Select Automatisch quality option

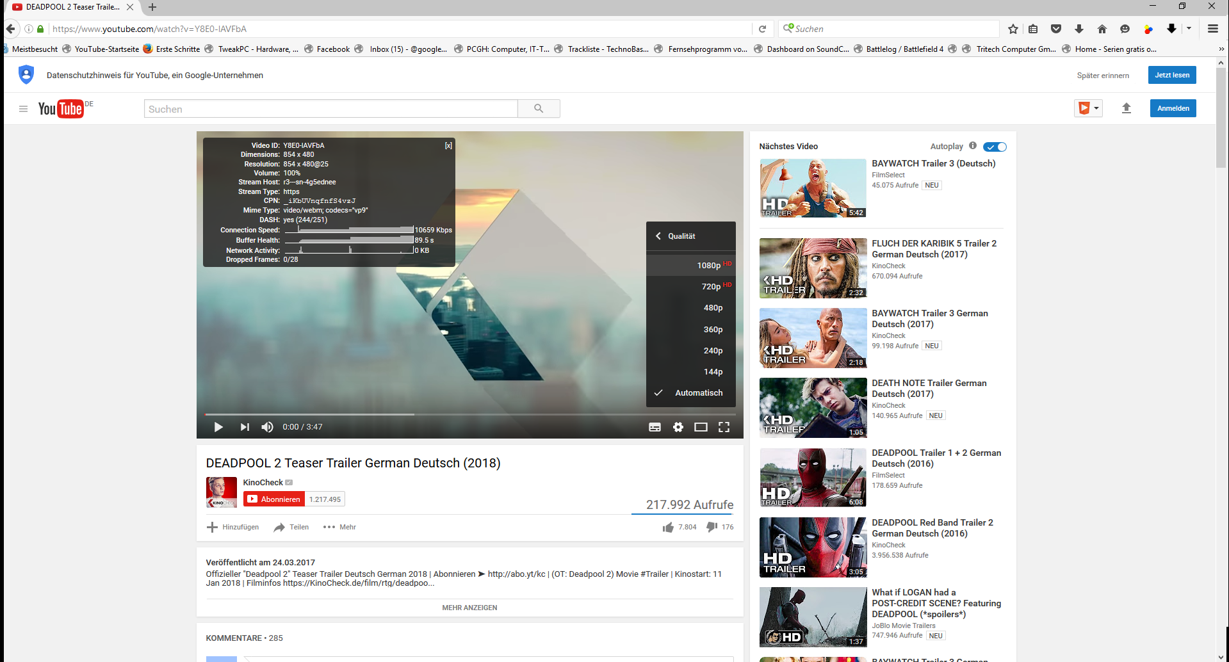698,393
